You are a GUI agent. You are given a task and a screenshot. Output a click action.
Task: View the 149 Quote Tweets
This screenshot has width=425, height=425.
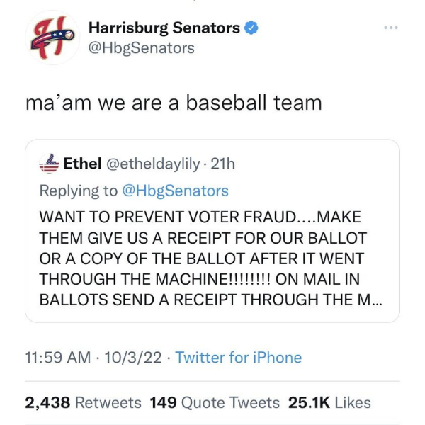pyautogui.click(x=215, y=402)
